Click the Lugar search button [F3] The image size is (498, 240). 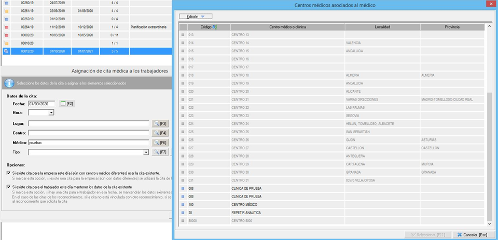click(x=159, y=123)
